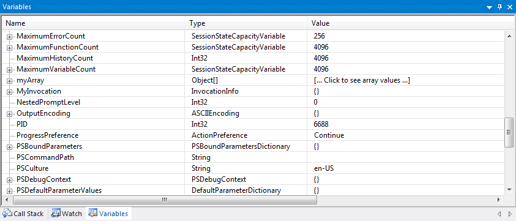Expand the MaximumErrorCount variable node

pyautogui.click(x=10, y=37)
